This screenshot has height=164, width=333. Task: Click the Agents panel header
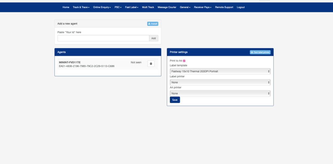[108, 52]
